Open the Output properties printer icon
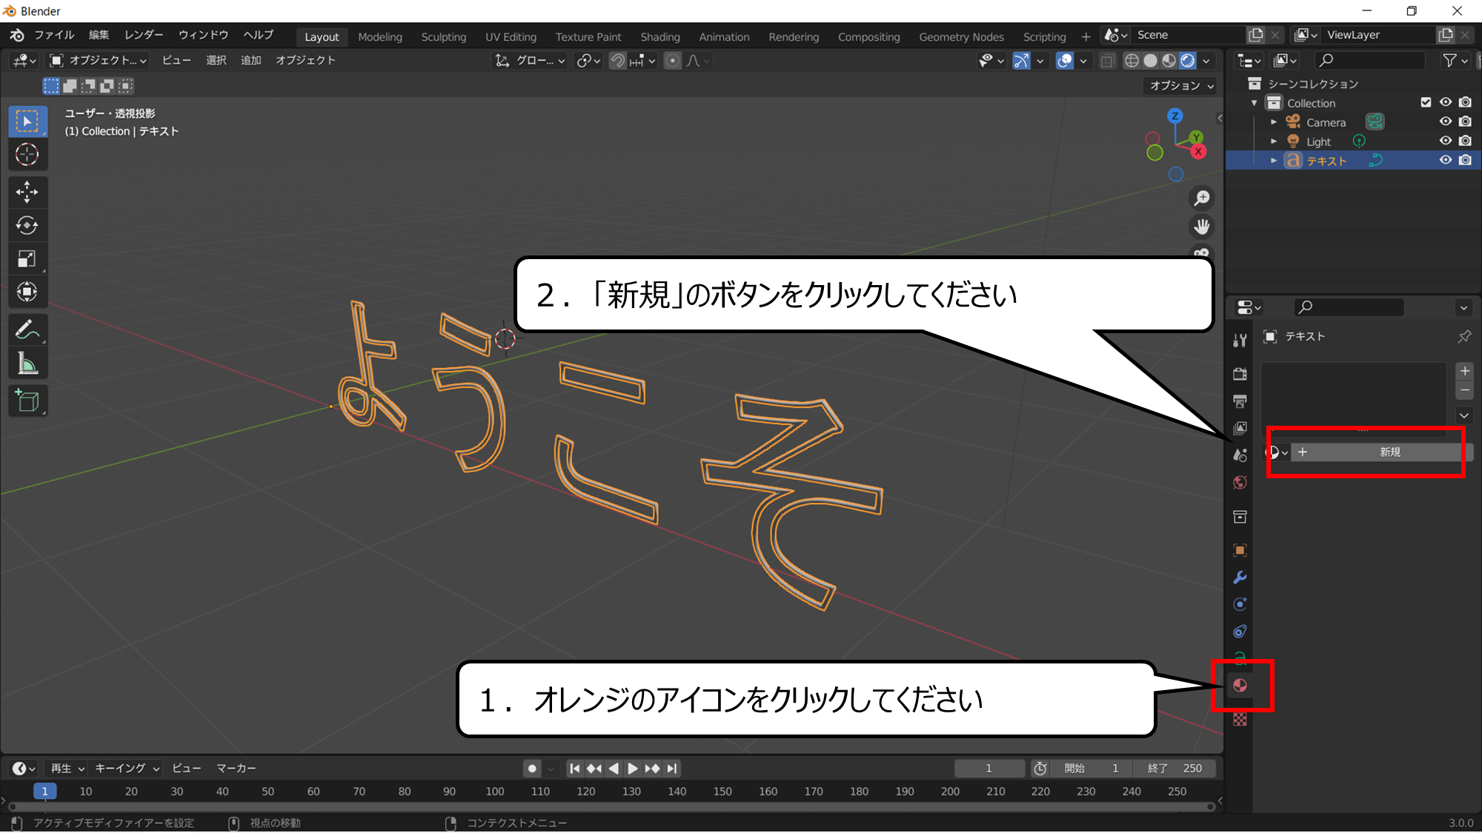Viewport: 1482px width, 833px height. pos(1240,401)
